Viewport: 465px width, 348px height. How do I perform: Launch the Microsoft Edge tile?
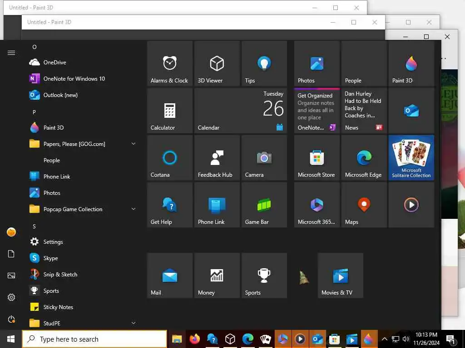[x=364, y=158]
